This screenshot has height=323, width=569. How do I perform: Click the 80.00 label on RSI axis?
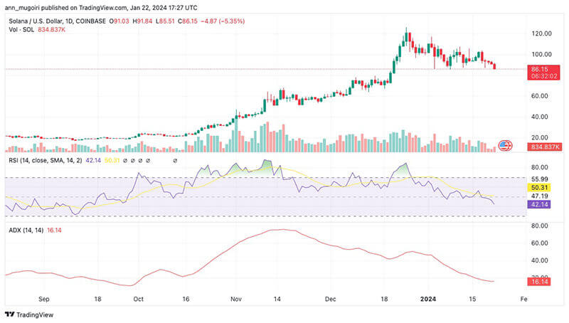pos(540,167)
